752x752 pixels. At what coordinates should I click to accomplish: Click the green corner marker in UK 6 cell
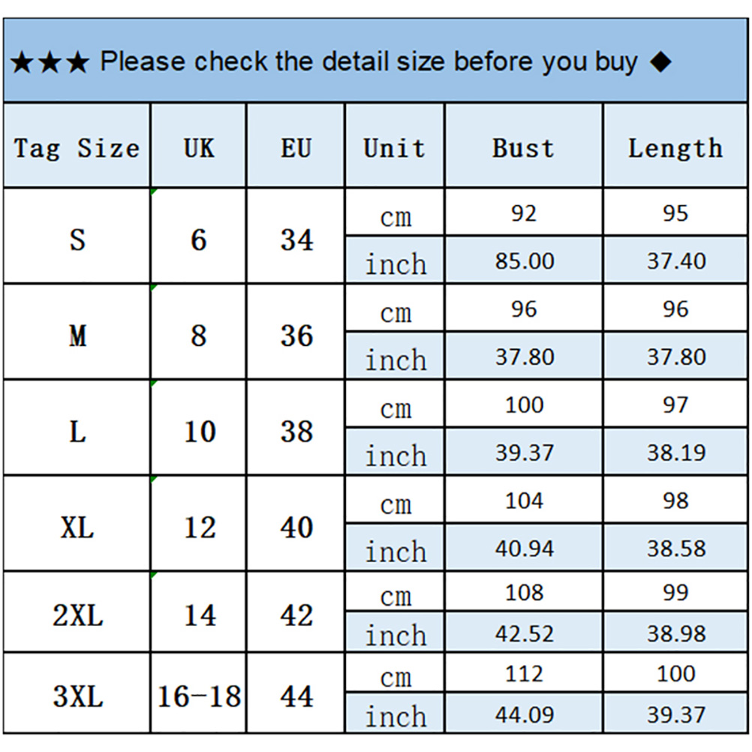coord(153,192)
